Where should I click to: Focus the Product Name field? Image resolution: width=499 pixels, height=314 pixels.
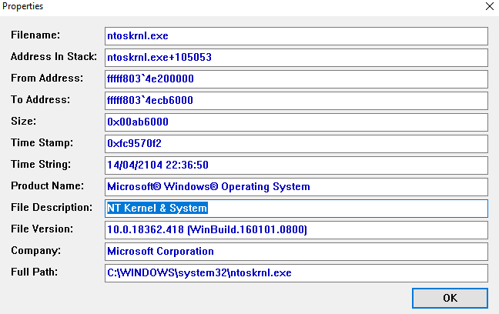point(296,187)
